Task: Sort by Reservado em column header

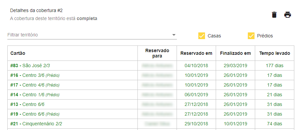Action: [x=196, y=53]
